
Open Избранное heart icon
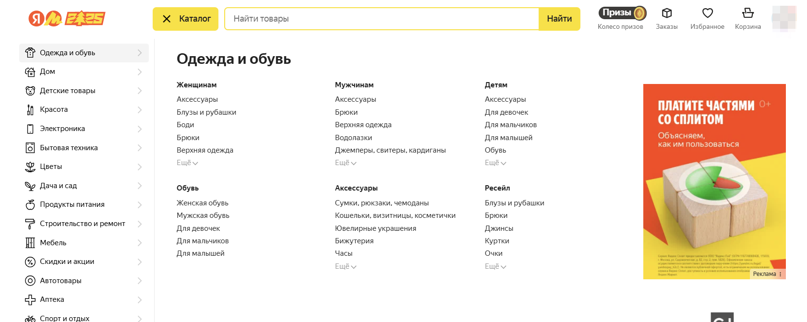coord(708,13)
